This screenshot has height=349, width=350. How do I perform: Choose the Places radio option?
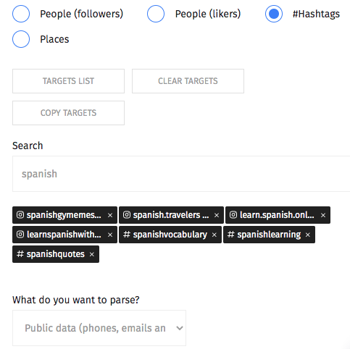pyautogui.click(x=21, y=39)
